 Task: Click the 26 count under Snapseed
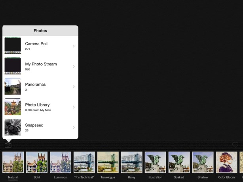[27, 131]
